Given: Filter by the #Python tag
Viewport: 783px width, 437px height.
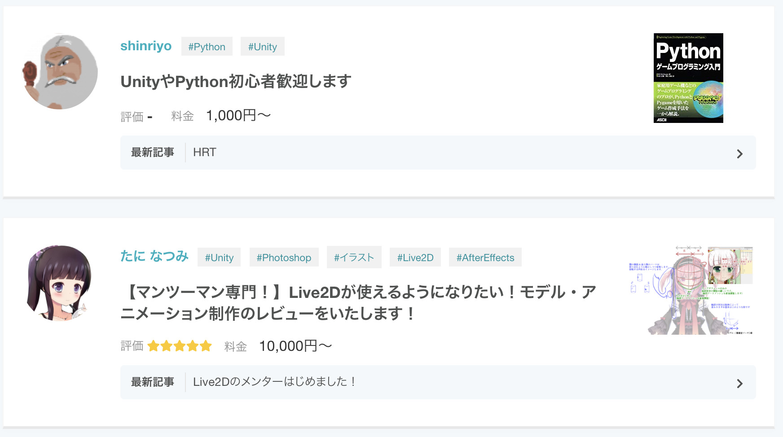Looking at the screenshot, I should pyautogui.click(x=207, y=46).
